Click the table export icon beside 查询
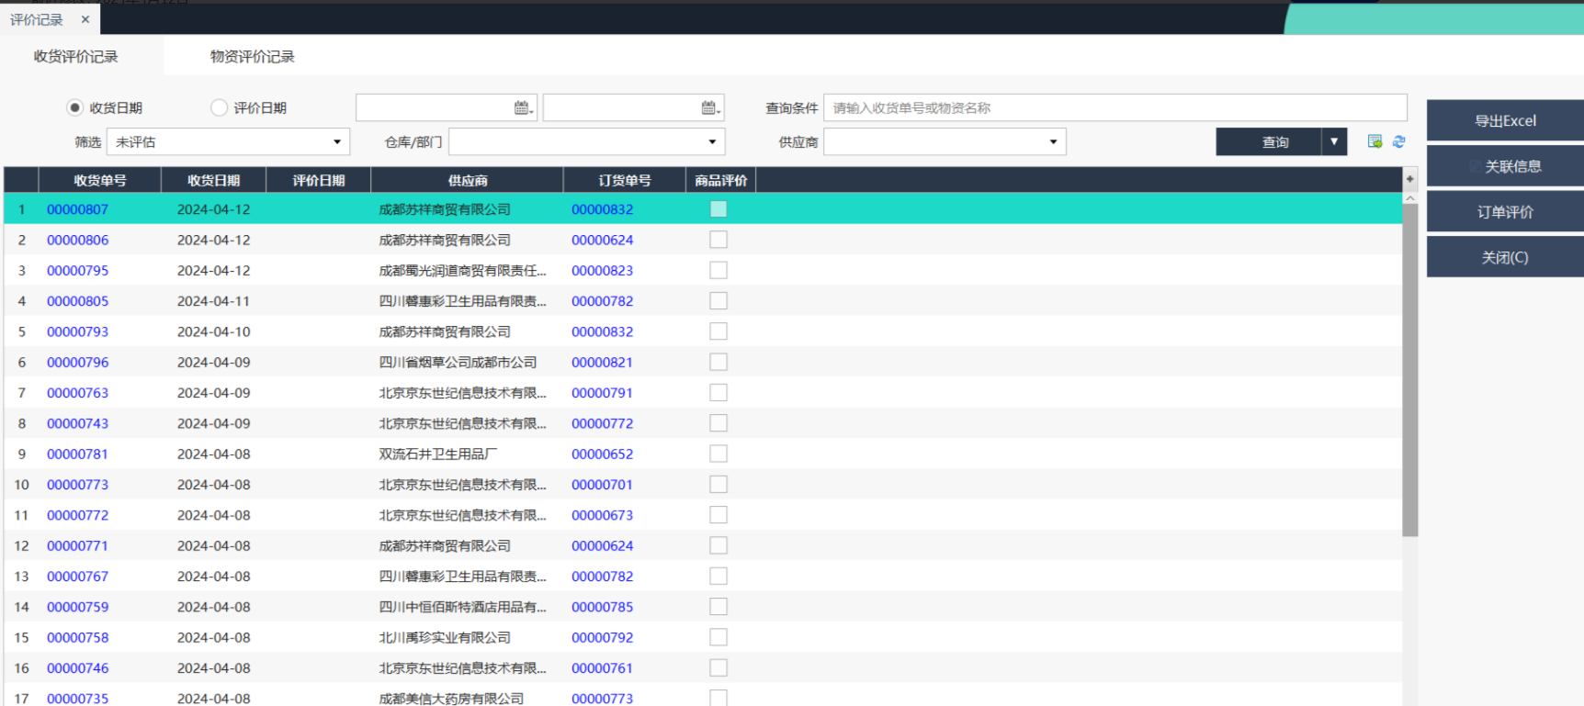1584x706 pixels. tap(1375, 141)
